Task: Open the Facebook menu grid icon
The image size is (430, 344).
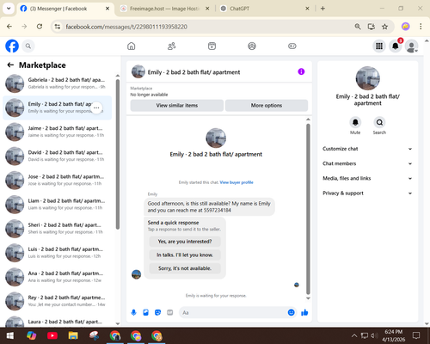Action: pos(379,46)
